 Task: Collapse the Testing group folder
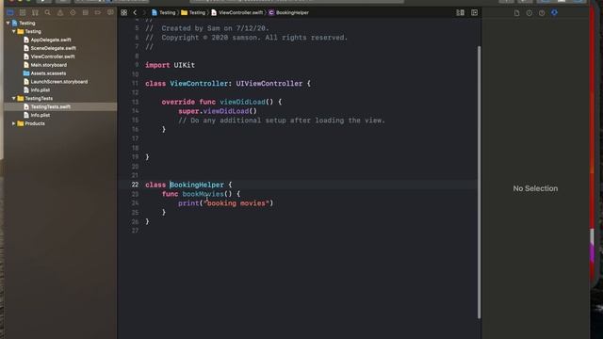point(14,31)
